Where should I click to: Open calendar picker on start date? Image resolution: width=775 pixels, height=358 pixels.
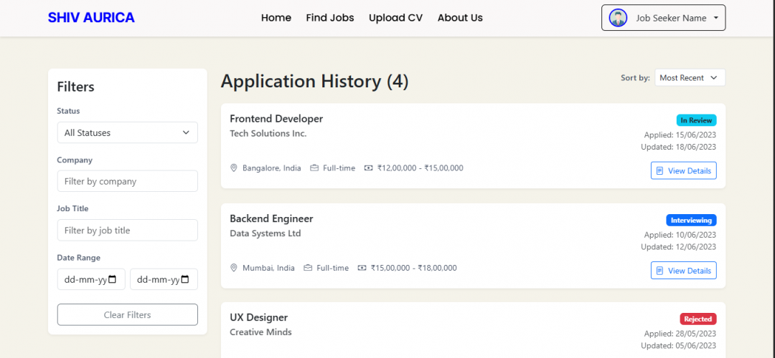point(113,279)
